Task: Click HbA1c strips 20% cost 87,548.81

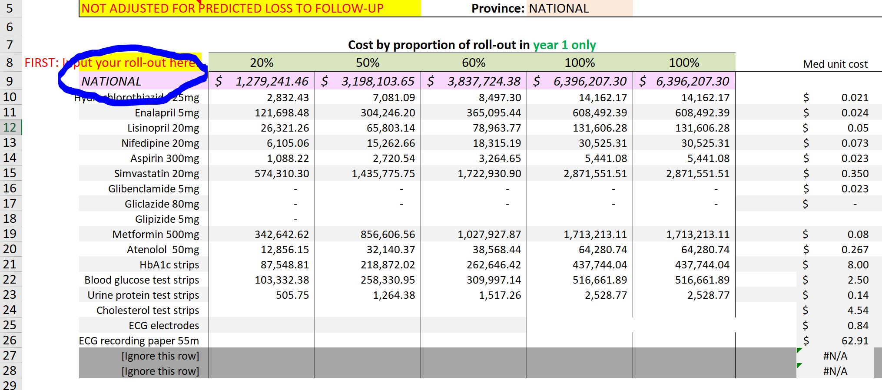Action: click(285, 265)
